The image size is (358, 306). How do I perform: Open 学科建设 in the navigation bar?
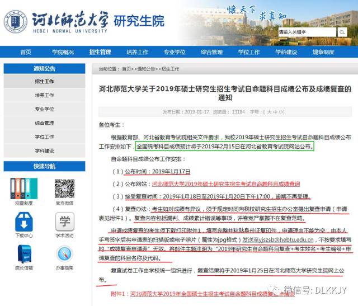(286, 52)
